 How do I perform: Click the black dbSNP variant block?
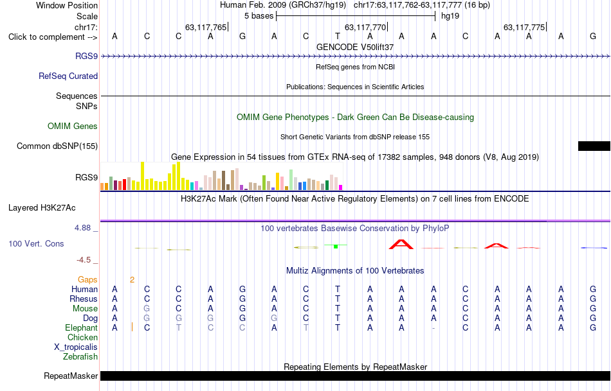tap(594, 146)
